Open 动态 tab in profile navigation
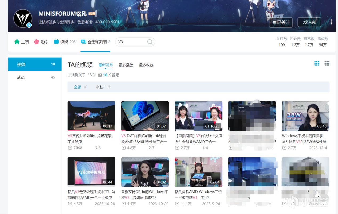 click(x=41, y=42)
